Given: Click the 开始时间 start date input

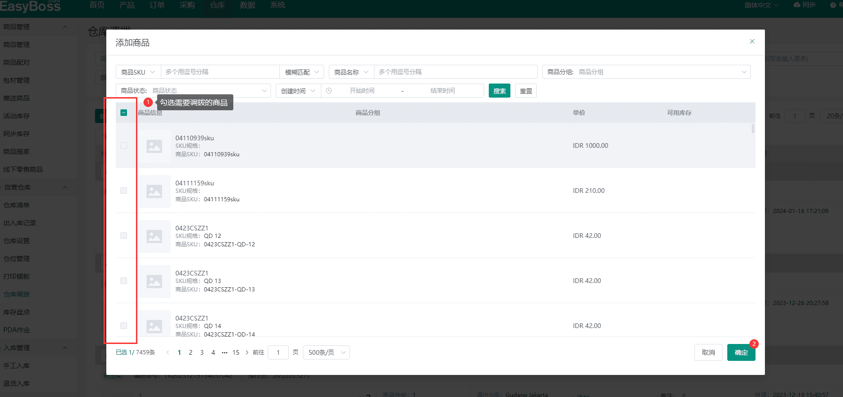Looking at the screenshot, I should [x=362, y=91].
